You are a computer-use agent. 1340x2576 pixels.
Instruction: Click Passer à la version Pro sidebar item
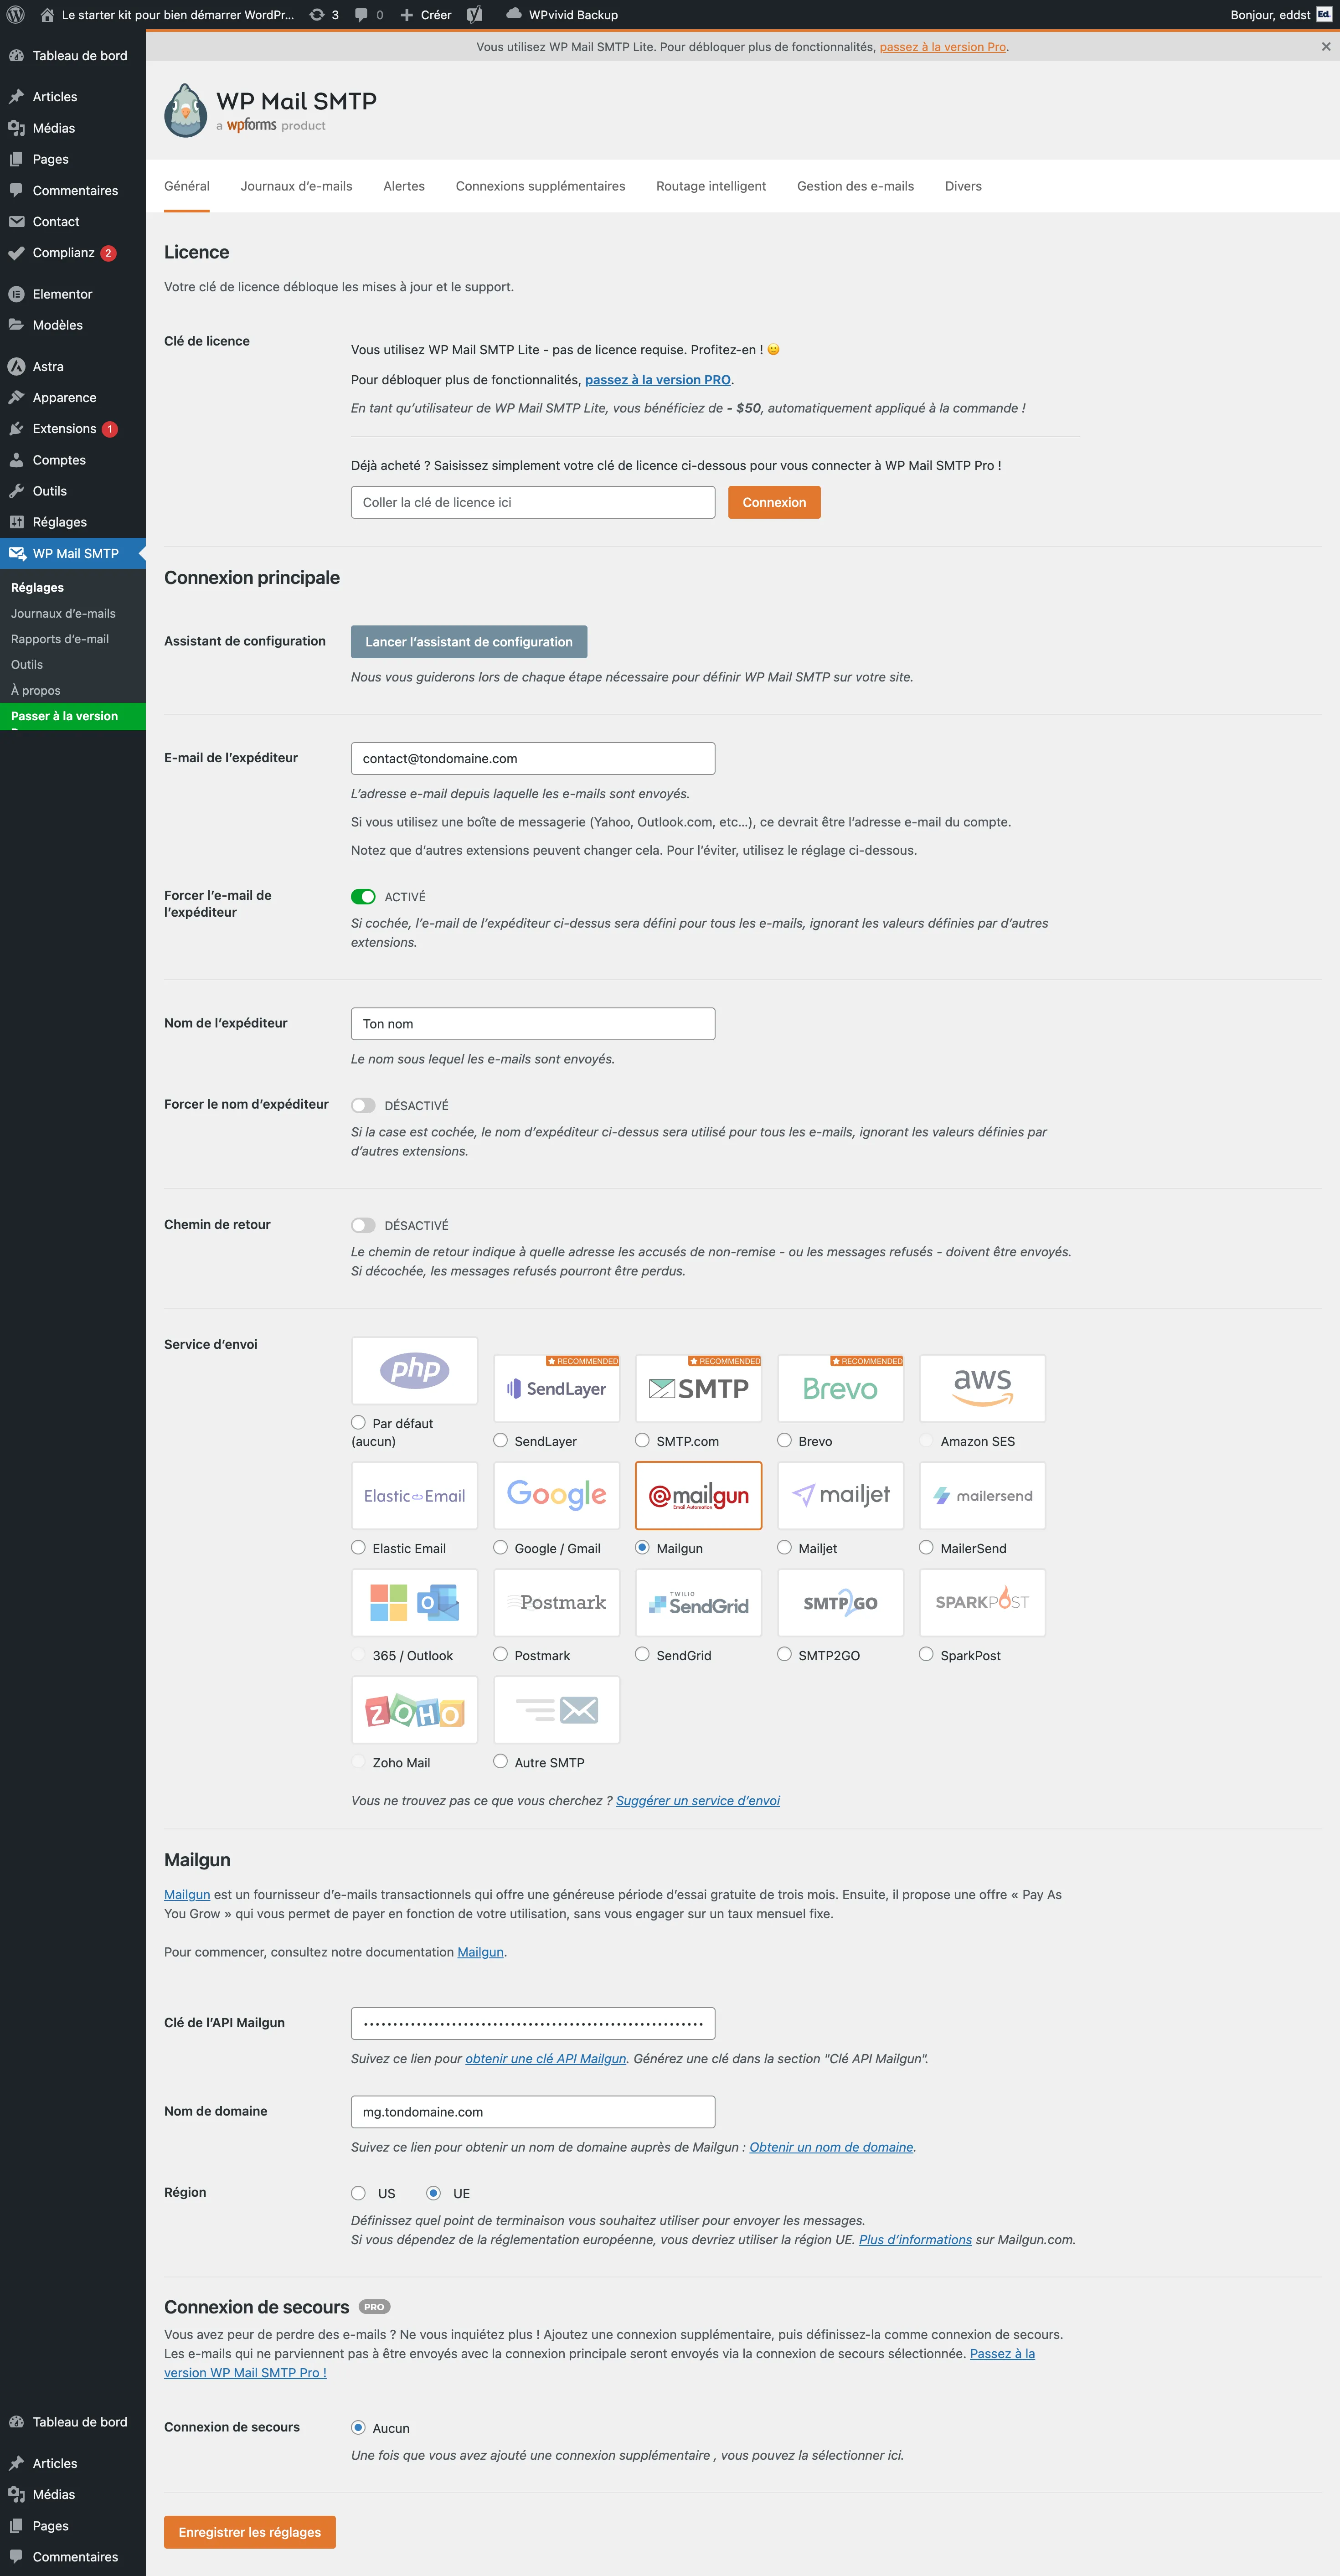[x=73, y=716]
